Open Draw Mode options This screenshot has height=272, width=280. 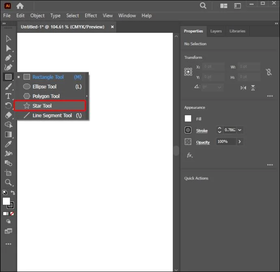coord(8,222)
